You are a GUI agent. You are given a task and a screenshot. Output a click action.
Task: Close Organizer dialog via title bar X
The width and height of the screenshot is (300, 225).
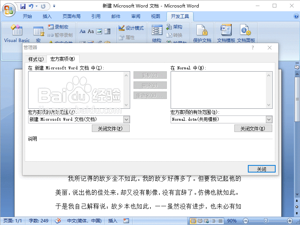pos(270,48)
